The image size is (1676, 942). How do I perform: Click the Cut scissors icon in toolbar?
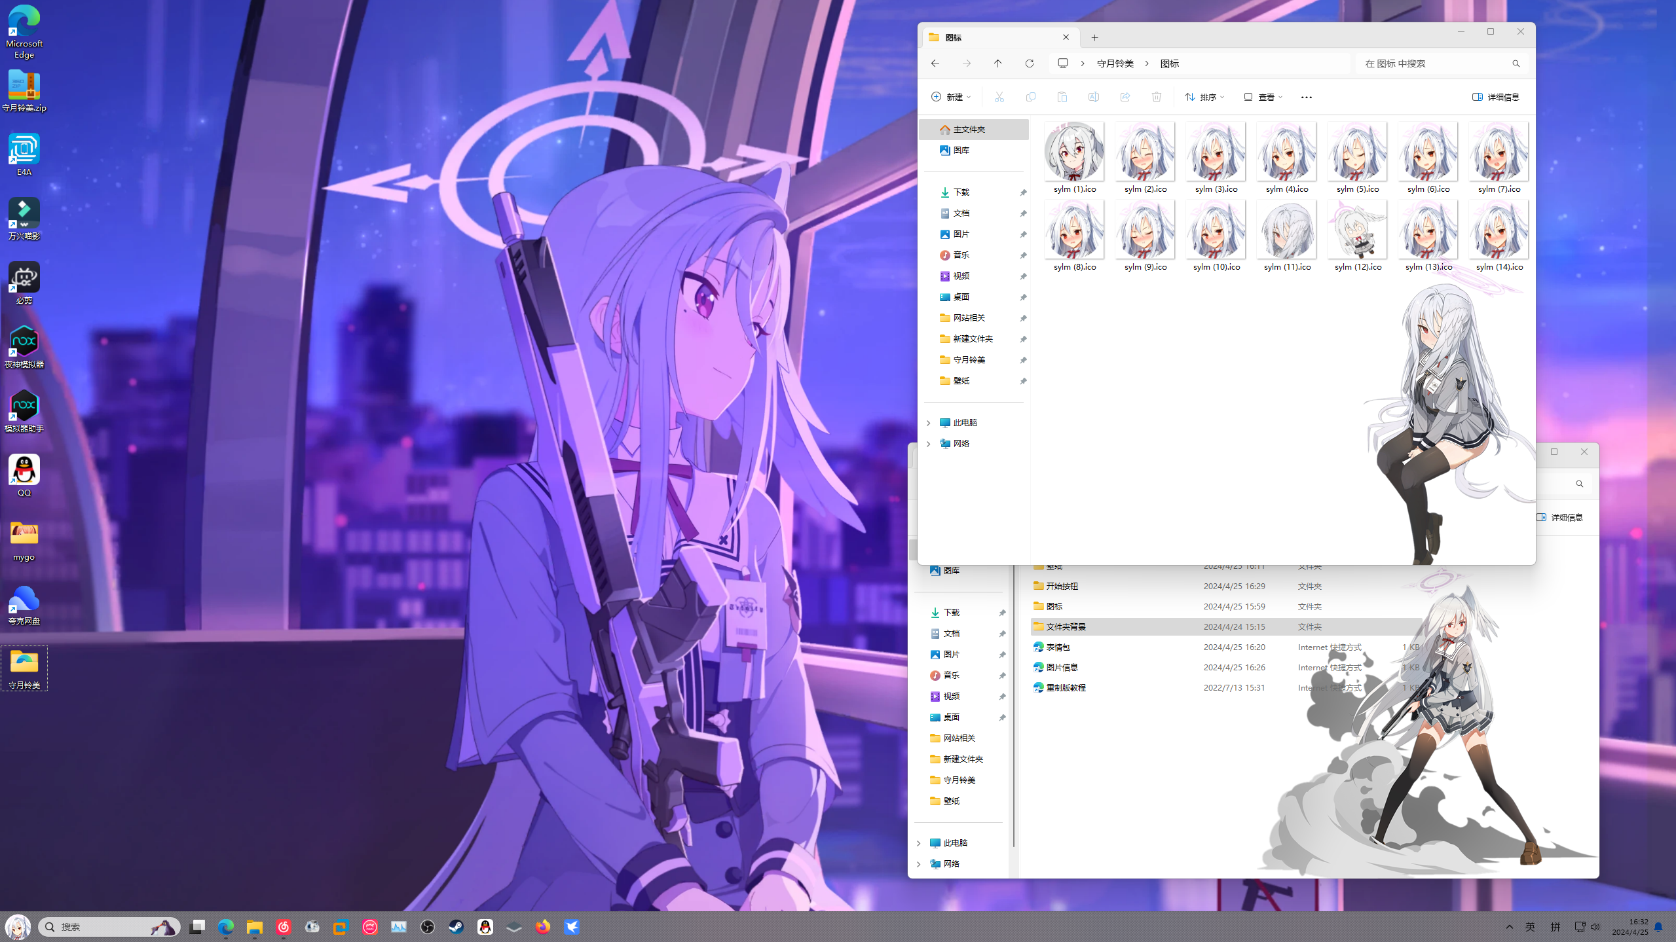(x=999, y=97)
